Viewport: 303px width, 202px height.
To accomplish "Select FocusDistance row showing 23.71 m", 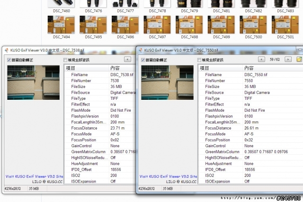I will 100,128.
